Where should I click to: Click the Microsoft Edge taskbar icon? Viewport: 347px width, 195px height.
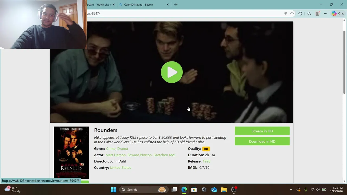[184, 190]
